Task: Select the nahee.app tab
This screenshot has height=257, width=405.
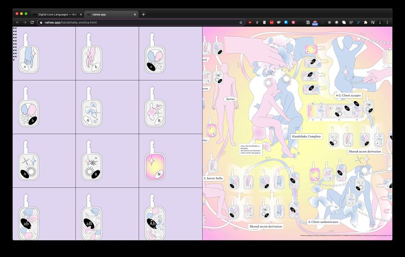Action: (x=111, y=15)
